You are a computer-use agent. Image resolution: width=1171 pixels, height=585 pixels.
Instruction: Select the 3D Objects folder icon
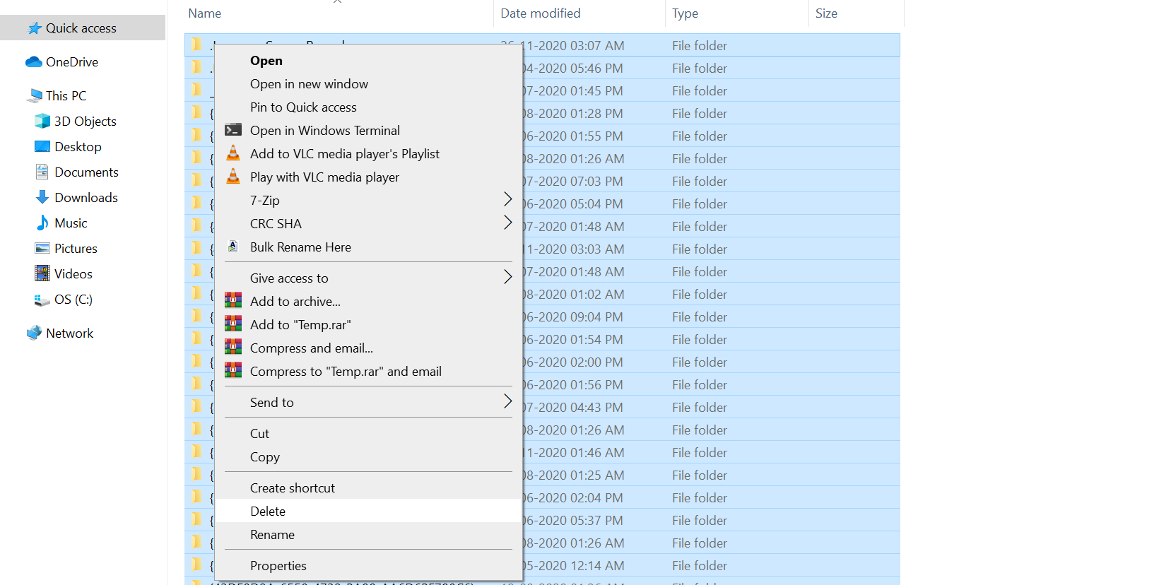[x=42, y=122]
